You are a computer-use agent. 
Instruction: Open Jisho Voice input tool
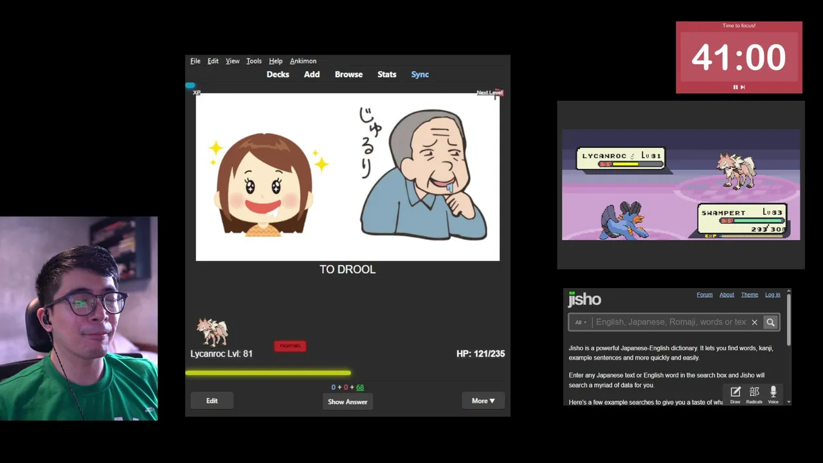point(773,395)
